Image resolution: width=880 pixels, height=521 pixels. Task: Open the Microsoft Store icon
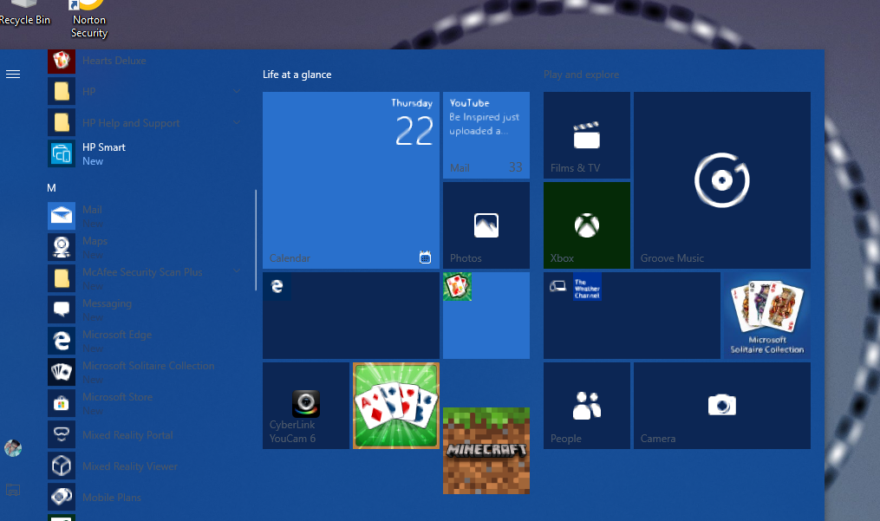pos(62,403)
